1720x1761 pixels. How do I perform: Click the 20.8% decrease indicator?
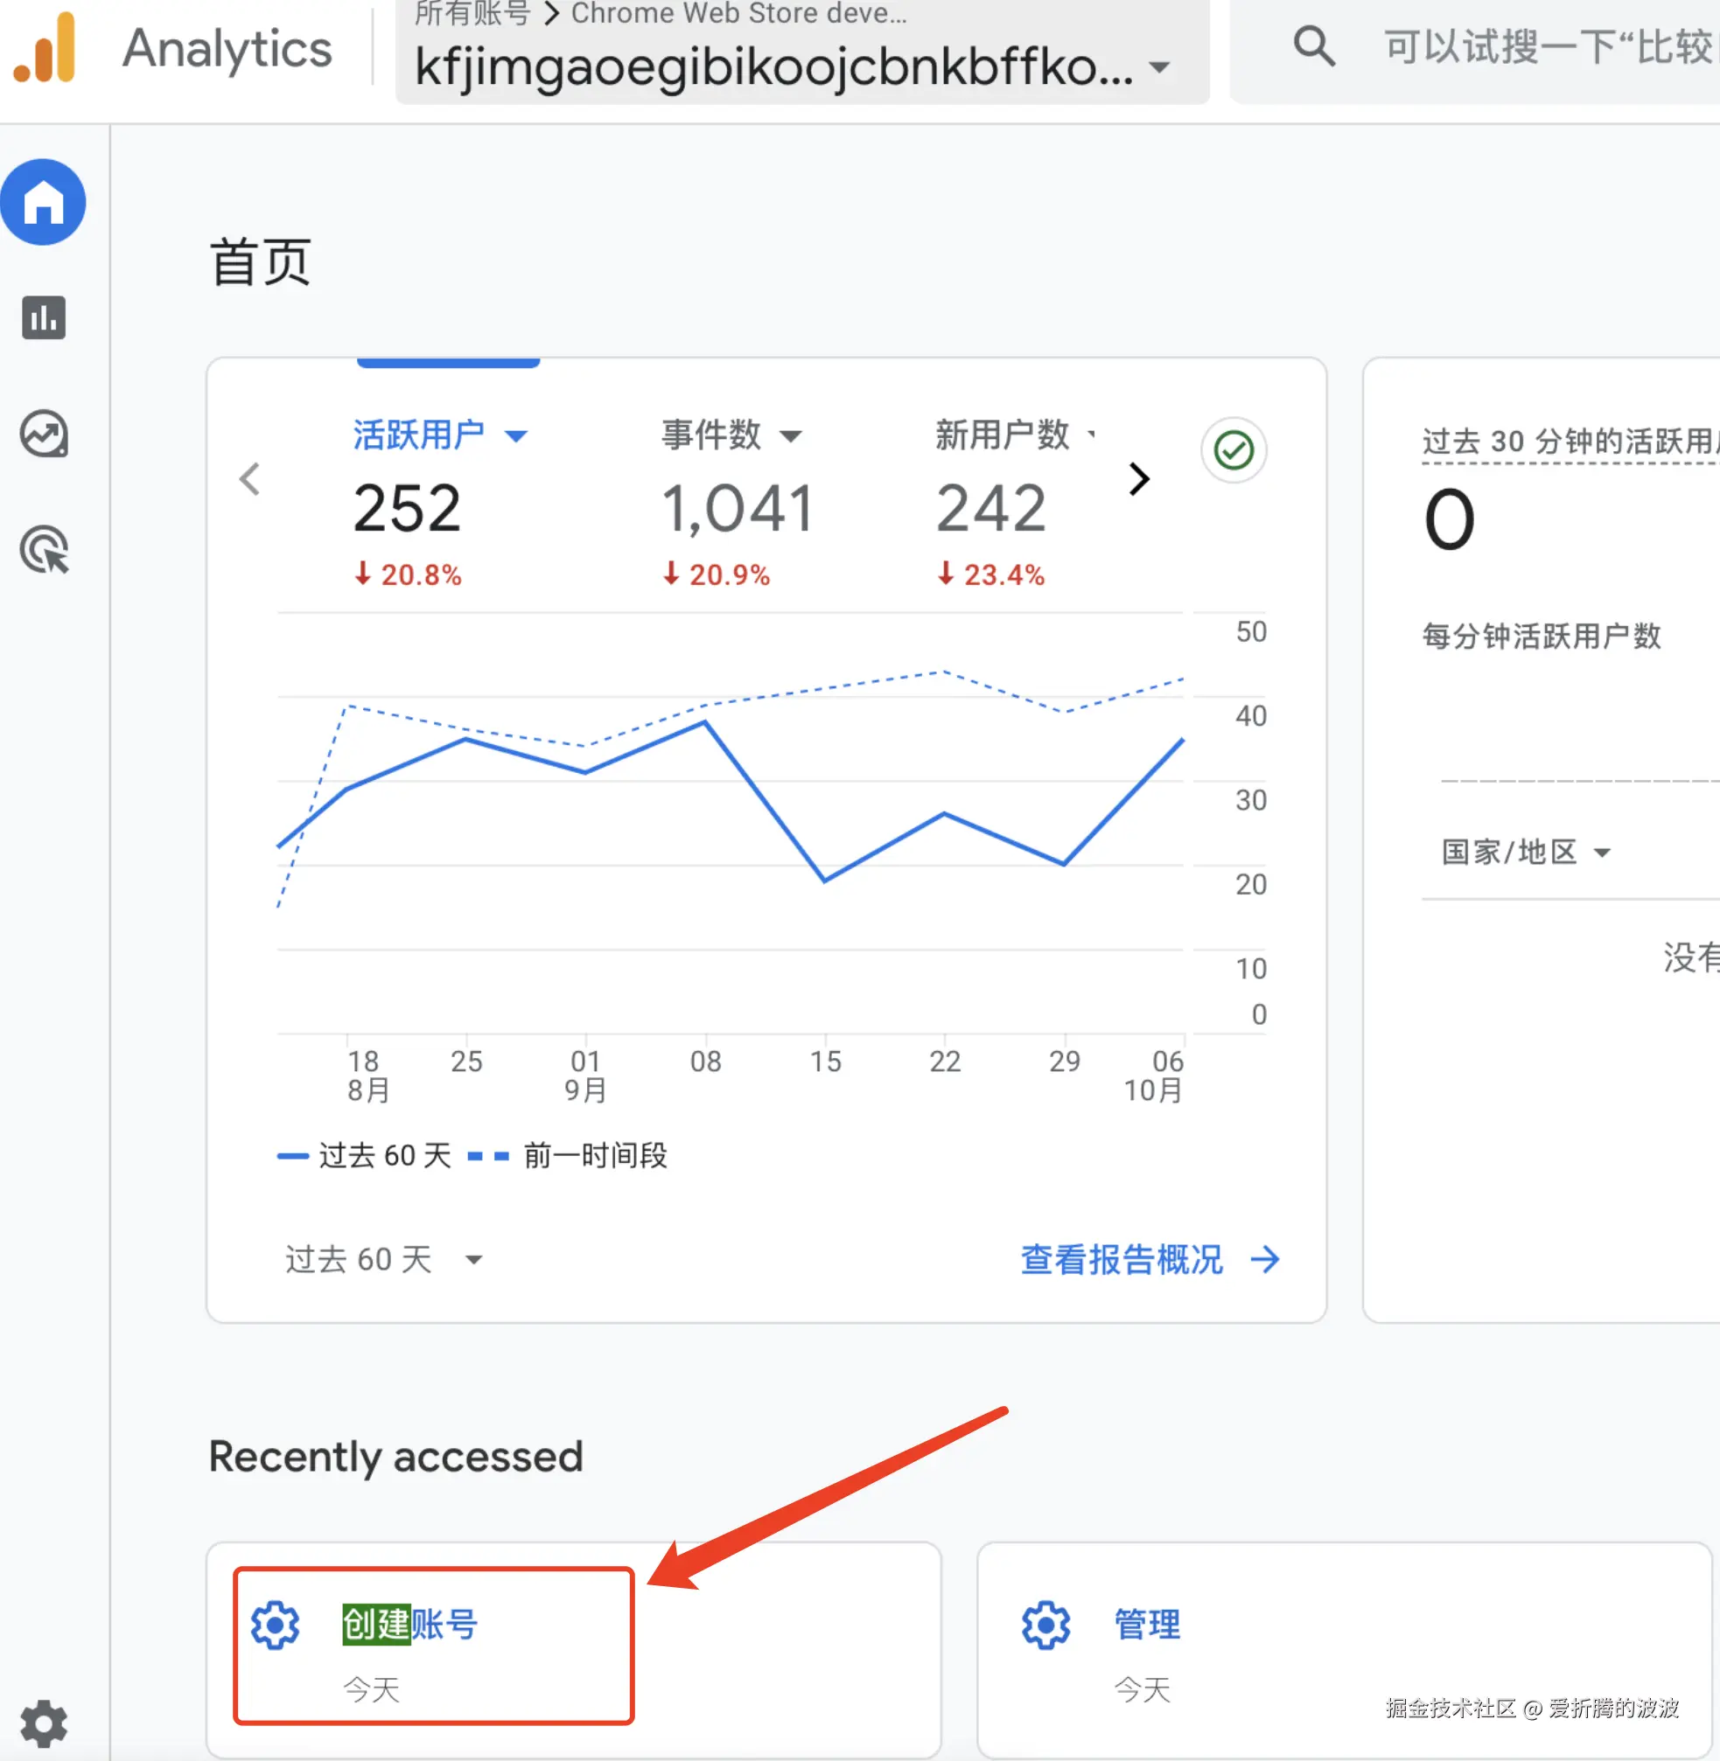pyautogui.click(x=408, y=574)
